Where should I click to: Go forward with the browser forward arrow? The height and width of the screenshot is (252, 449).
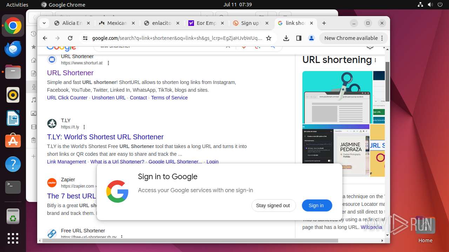[x=58, y=38]
